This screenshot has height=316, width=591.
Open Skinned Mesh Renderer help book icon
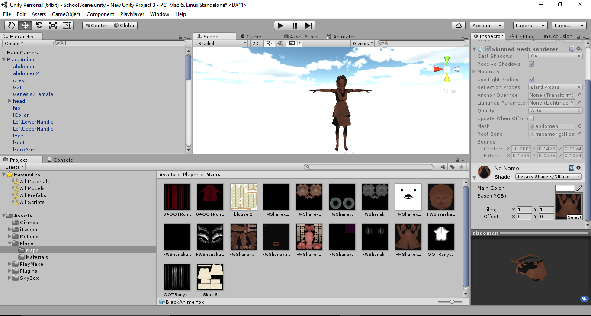571,49
